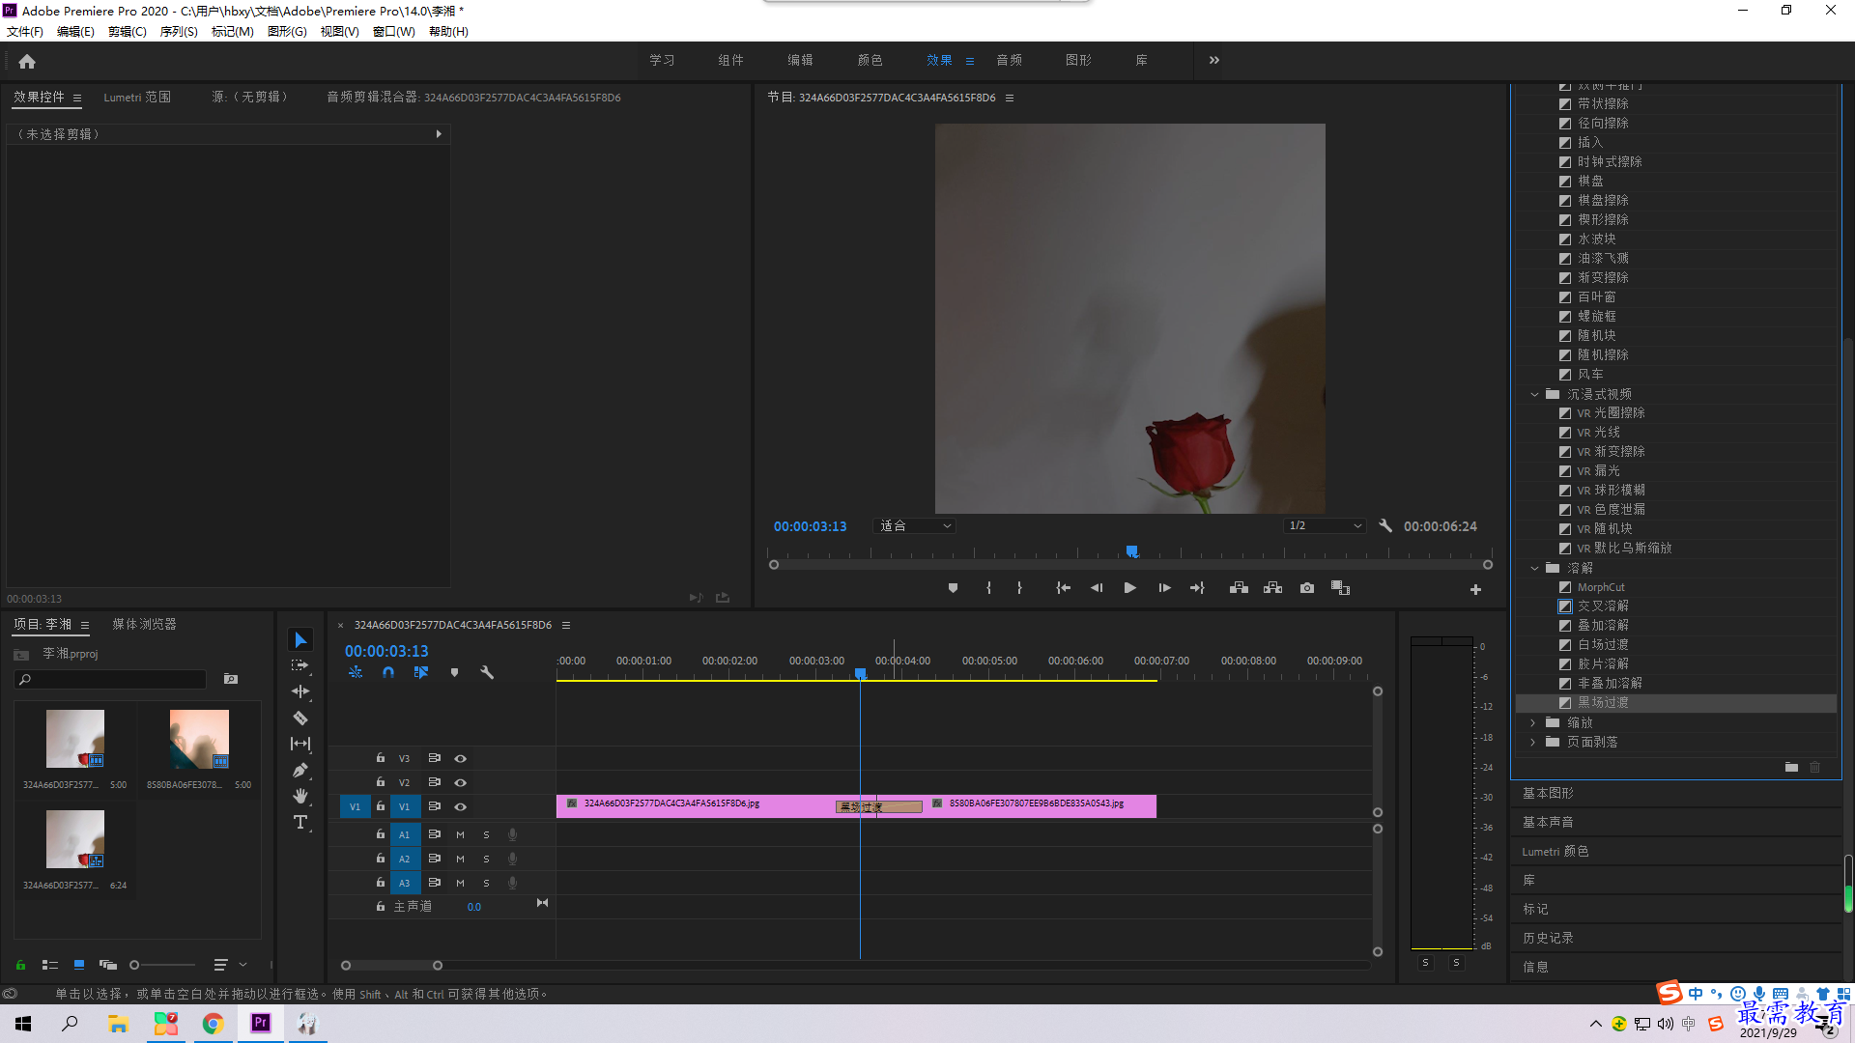Click the timeline playhead marker
1855x1043 pixels.
860,674
